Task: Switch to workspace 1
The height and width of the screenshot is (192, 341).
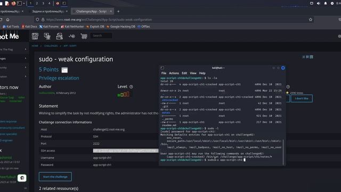Action: point(30,3)
